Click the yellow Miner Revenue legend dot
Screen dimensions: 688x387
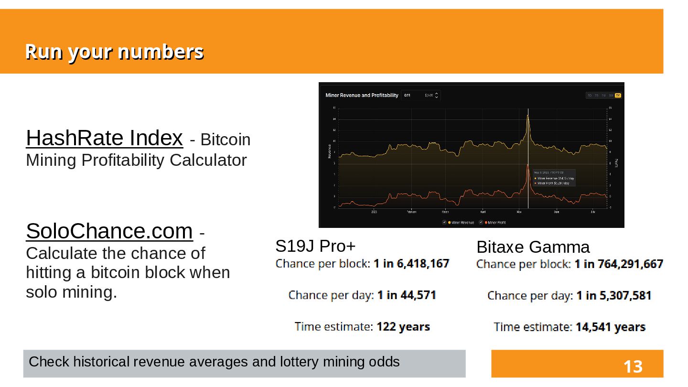point(450,223)
